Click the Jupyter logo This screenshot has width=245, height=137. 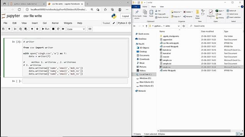pyautogui.click(x=11, y=16)
